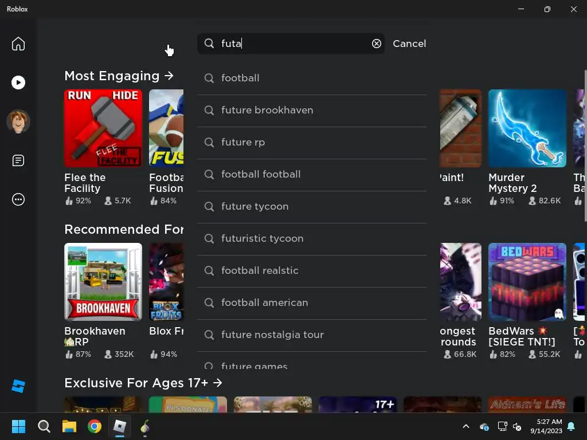Screen dimensions: 587x440
Task: Select the "future brookhaven" suggestion
Action: click(x=311, y=111)
